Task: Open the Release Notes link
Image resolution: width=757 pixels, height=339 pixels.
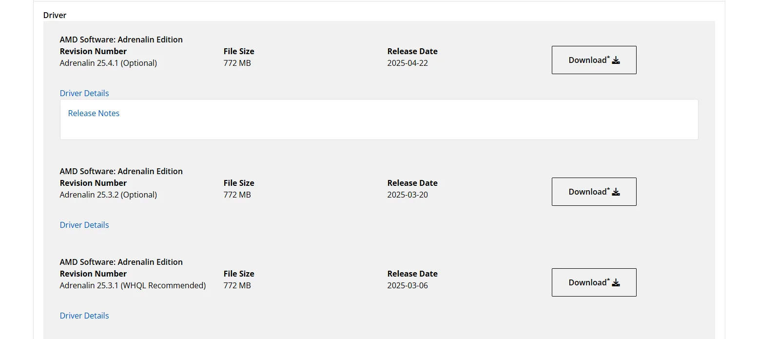Action: (94, 113)
